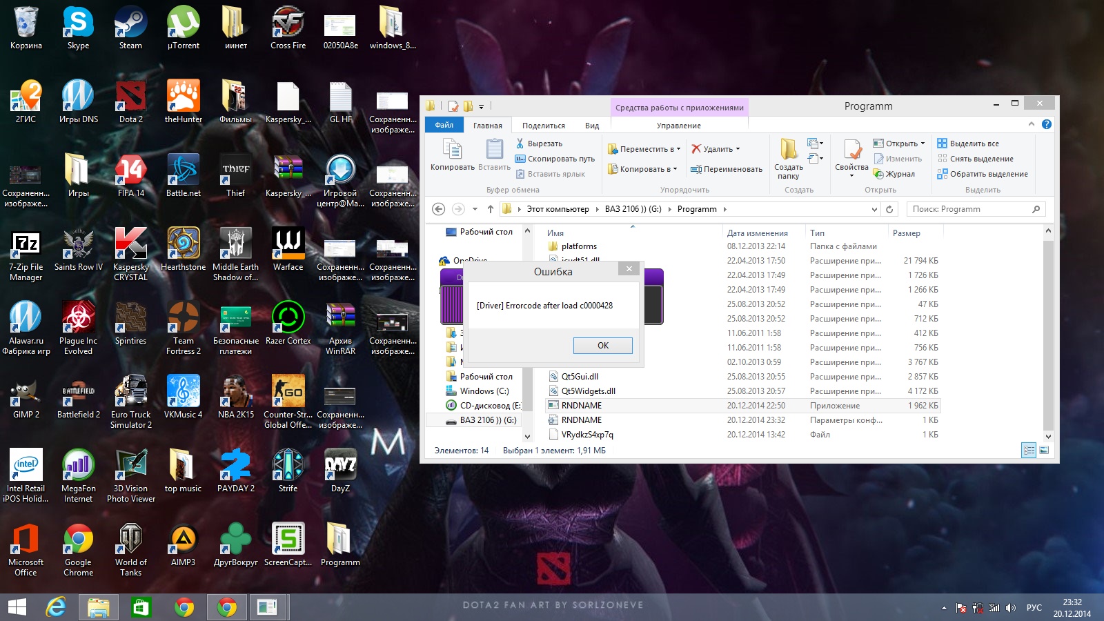The width and height of the screenshot is (1104, 621).
Task: Click the Windows Start button
Action: click(17, 607)
